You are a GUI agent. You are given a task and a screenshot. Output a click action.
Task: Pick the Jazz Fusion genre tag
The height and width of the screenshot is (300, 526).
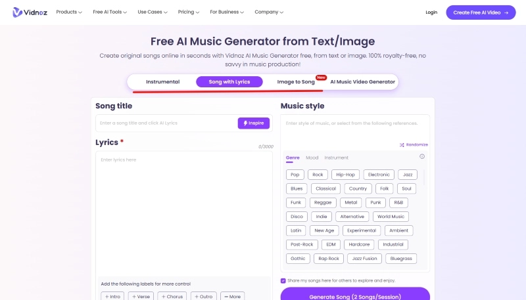click(365, 259)
